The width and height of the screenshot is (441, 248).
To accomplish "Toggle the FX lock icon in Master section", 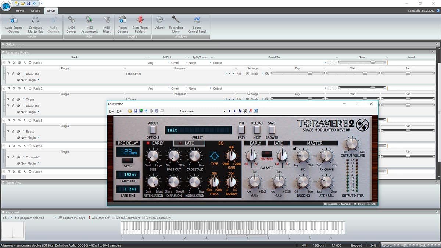I will coord(295,148).
